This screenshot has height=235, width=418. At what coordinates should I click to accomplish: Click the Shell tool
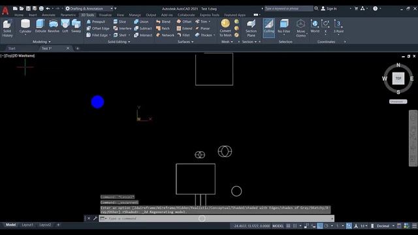120,35
